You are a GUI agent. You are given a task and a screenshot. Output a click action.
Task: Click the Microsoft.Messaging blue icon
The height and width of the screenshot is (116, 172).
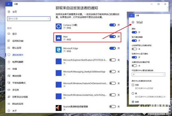coord(58,73)
